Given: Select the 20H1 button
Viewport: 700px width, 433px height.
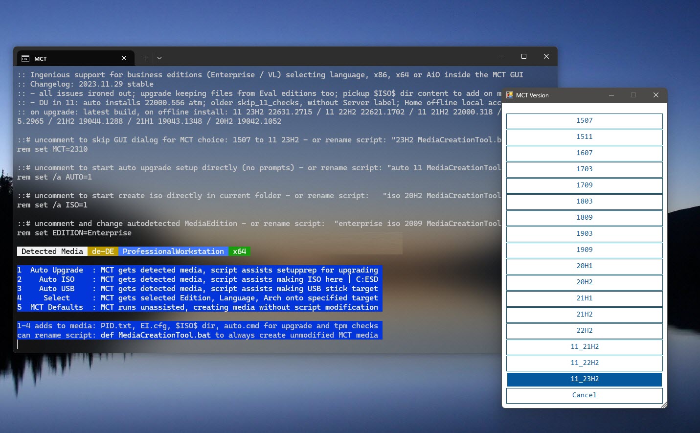Looking at the screenshot, I should coord(584,266).
